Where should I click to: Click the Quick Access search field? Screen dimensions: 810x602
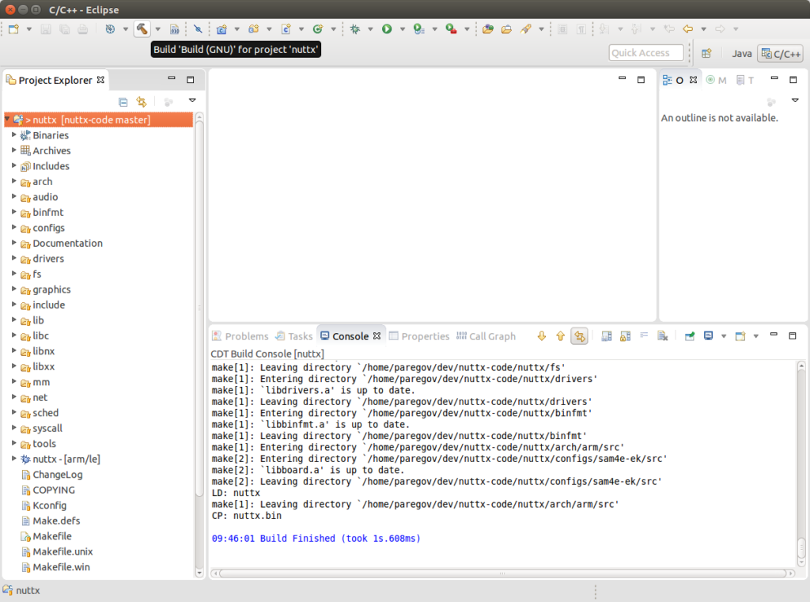tap(645, 53)
